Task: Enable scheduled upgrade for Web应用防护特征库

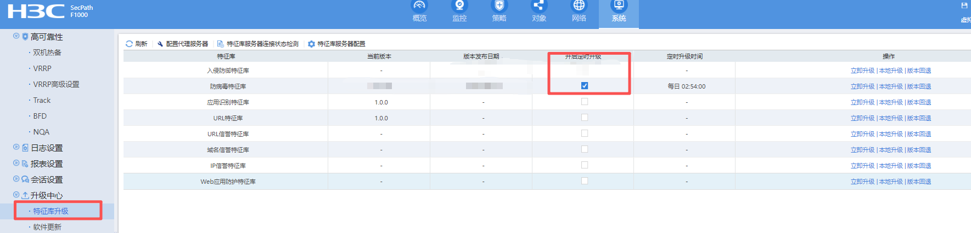Action: 585,181
